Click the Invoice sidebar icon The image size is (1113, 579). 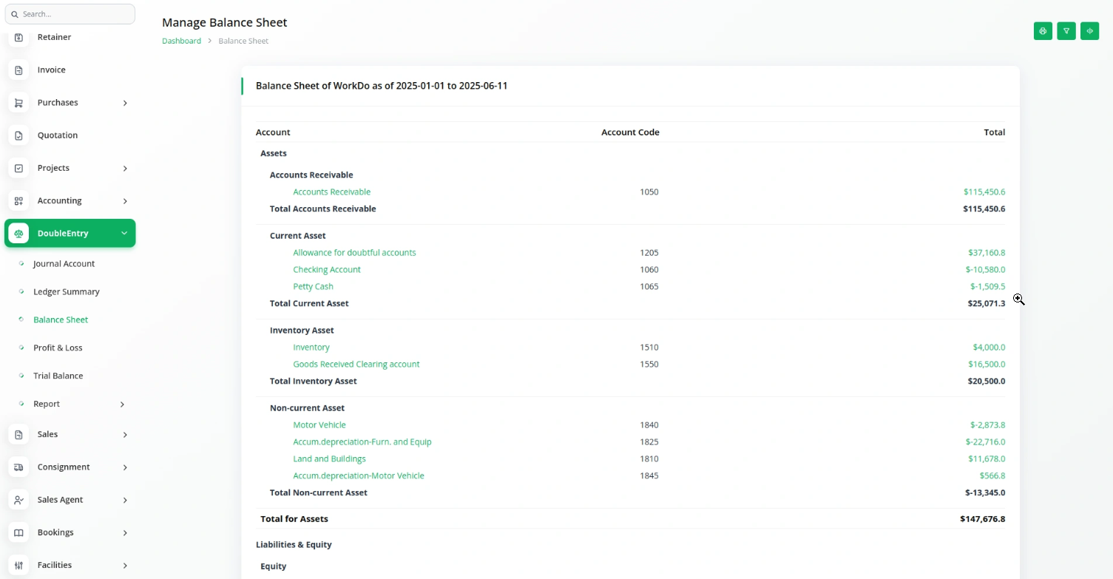point(19,70)
